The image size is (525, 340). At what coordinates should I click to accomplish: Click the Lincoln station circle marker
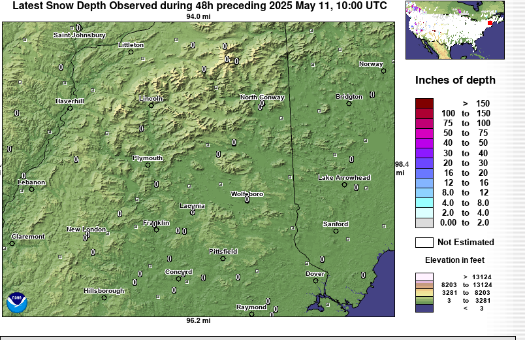point(151,106)
